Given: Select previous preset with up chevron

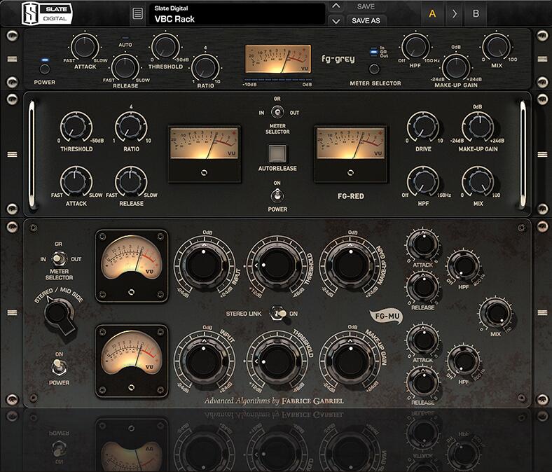Looking at the screenshot, I should pos(336,6).
